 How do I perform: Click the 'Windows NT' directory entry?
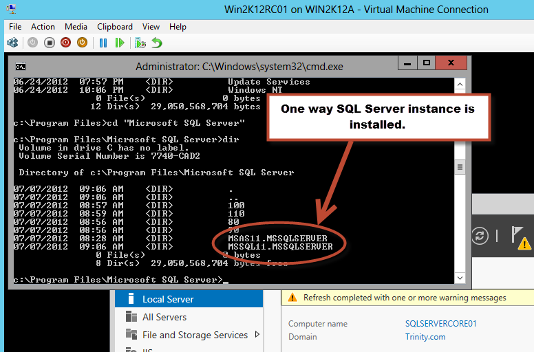(255, 90)
